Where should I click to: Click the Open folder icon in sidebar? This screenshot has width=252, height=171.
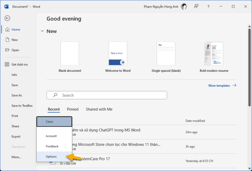(x=7, y=50)
